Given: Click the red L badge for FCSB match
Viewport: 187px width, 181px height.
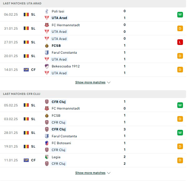Looking at the screenshot, I should 180,42.
